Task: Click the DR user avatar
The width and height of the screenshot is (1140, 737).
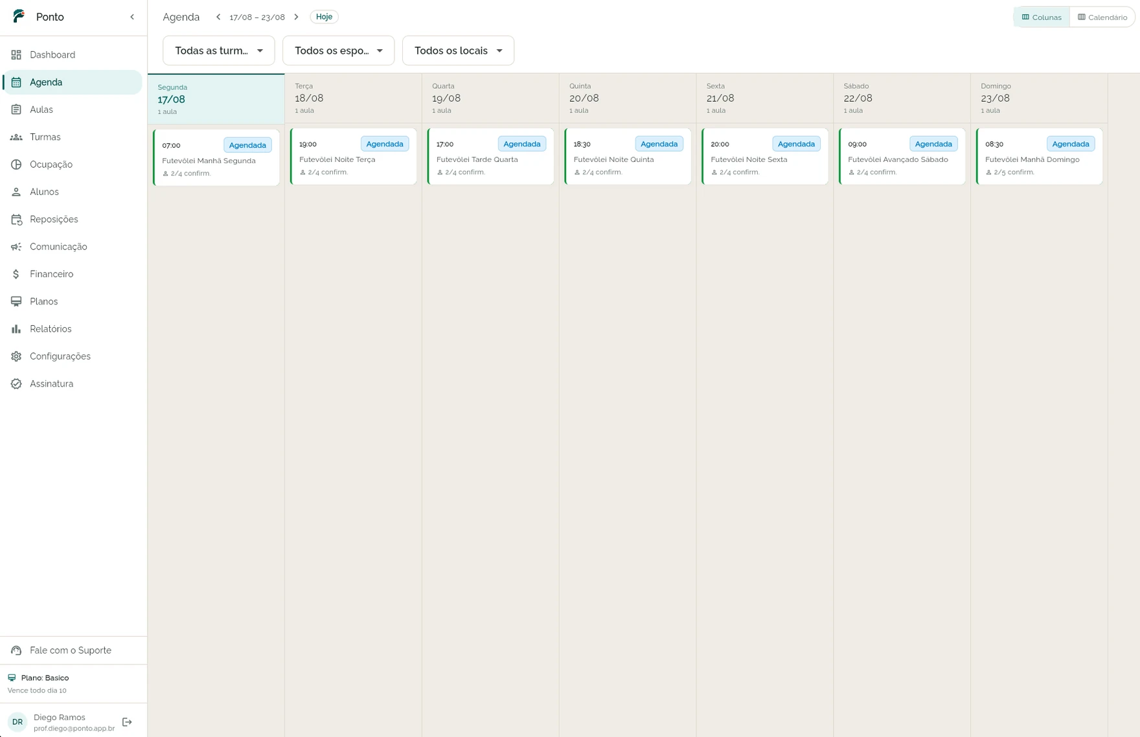Action: (17, 722)
